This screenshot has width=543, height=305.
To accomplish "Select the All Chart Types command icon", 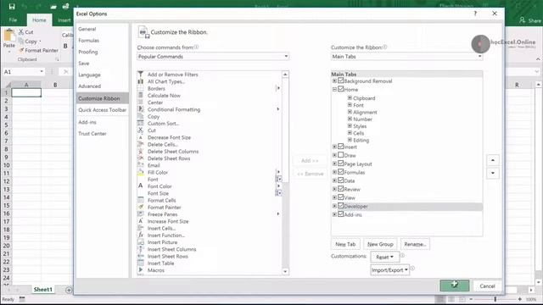I will tap(141, 81).
